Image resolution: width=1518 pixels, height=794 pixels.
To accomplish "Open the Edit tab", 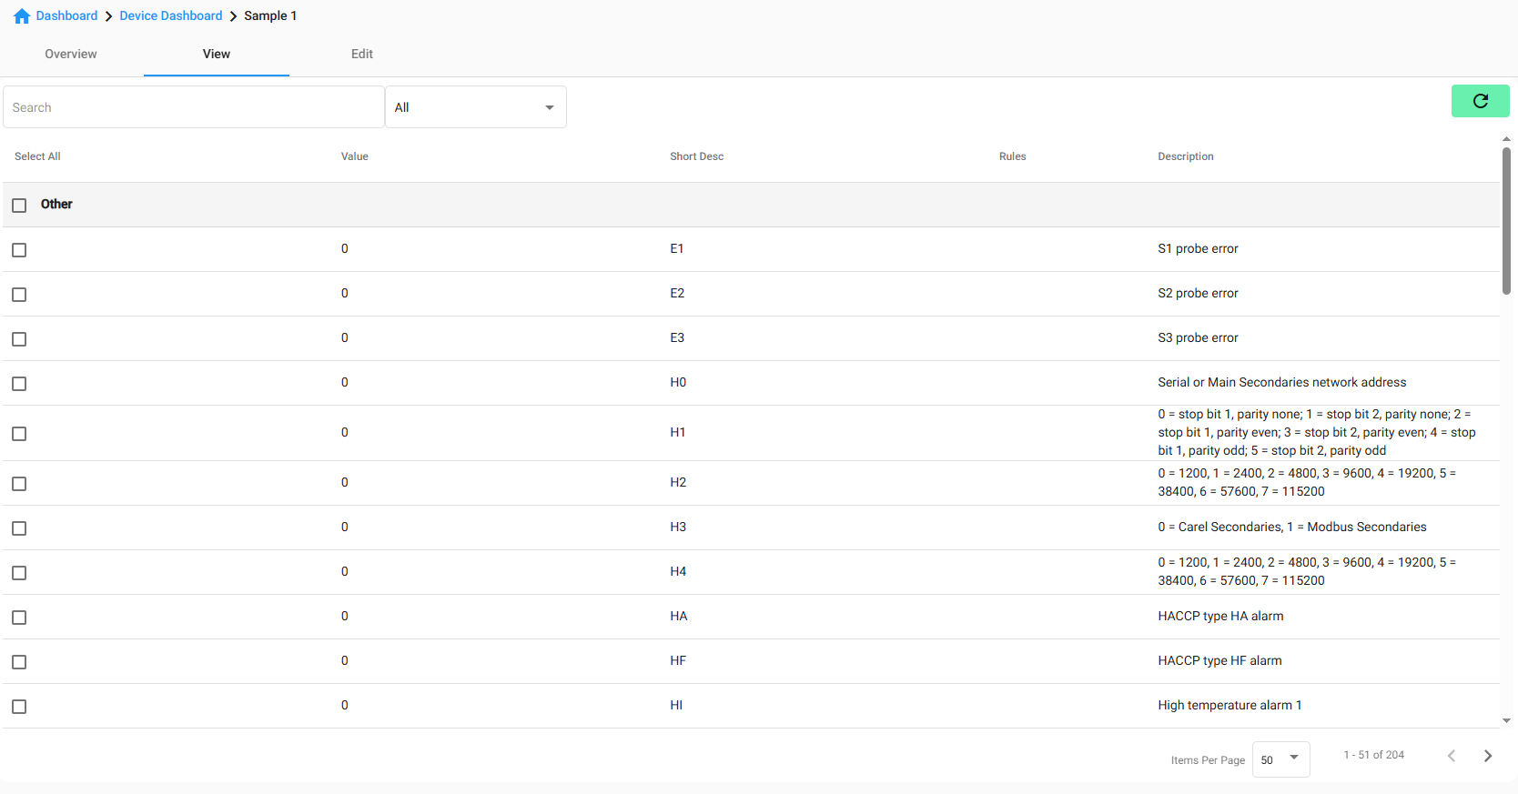I will (x=362, y=54).
